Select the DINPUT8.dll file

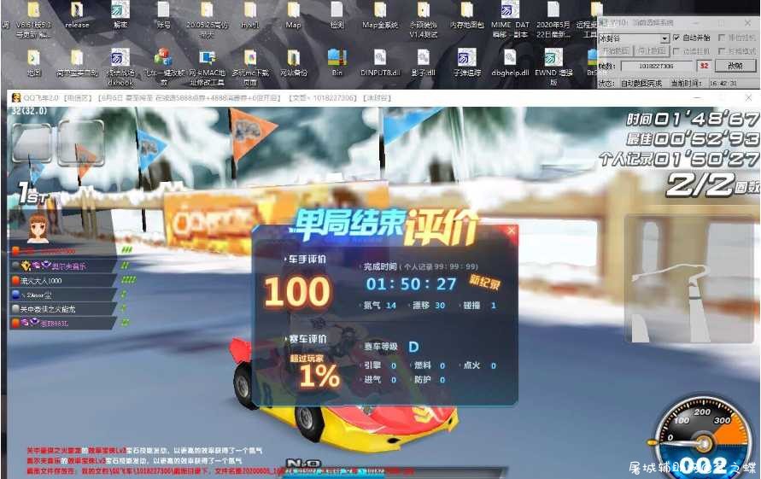click(380, 63)
